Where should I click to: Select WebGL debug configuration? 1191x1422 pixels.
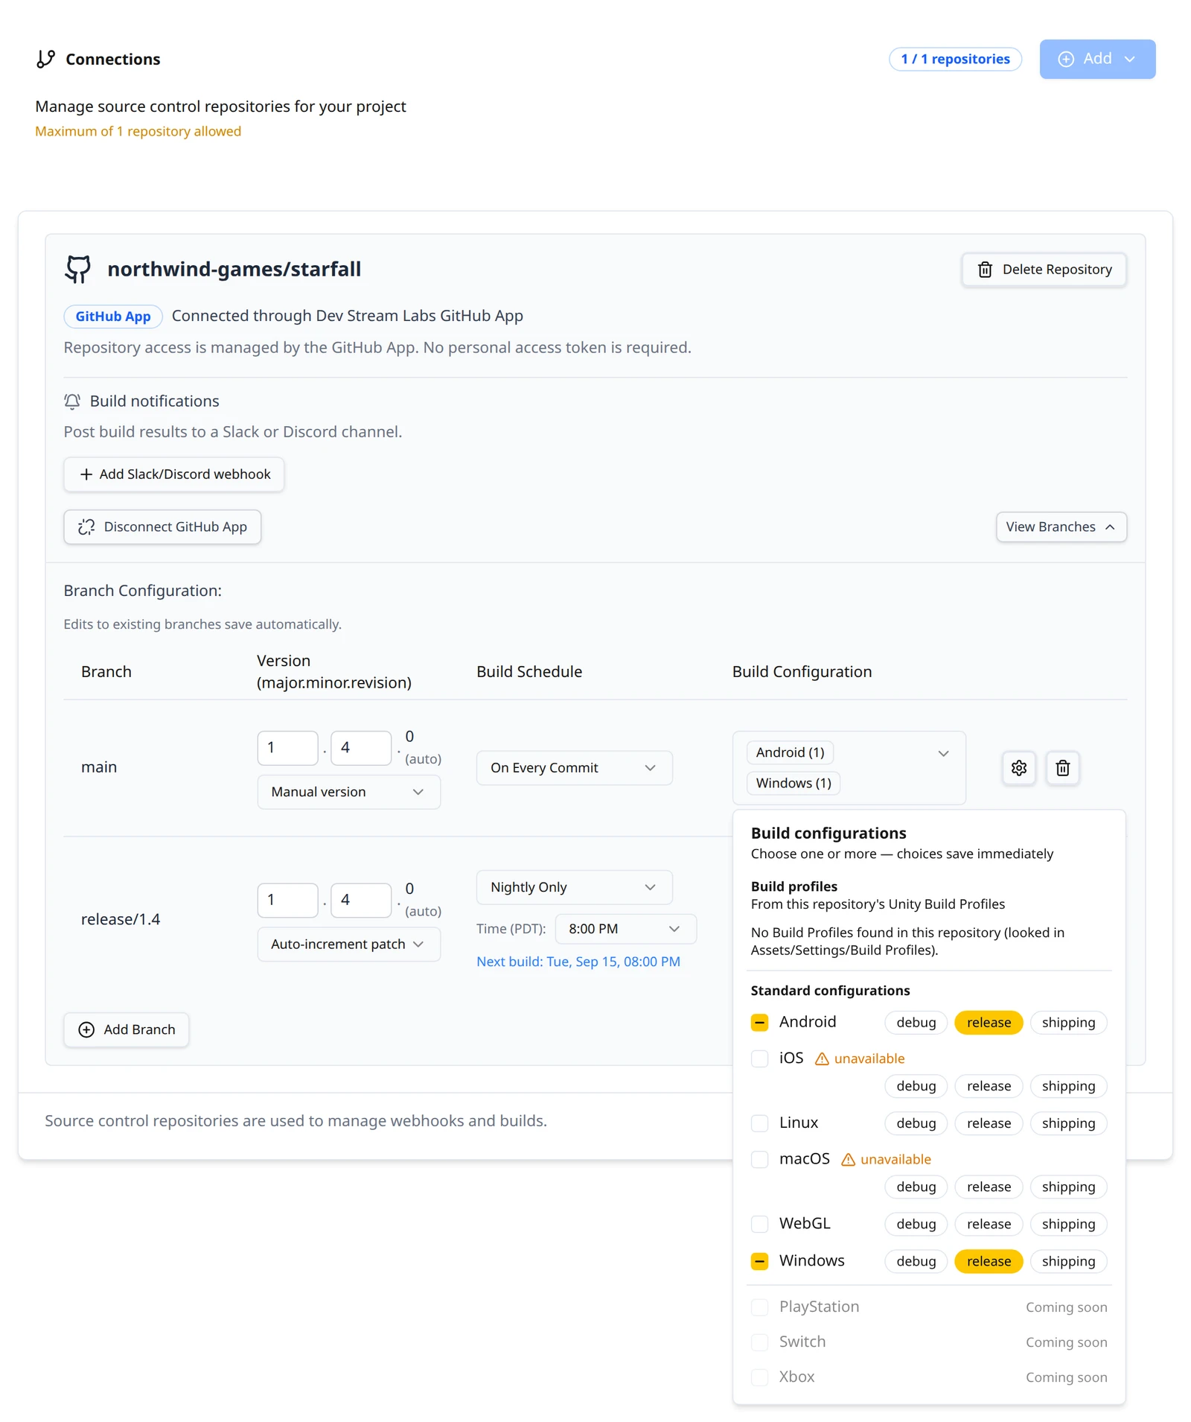(x=916, y=1223)
